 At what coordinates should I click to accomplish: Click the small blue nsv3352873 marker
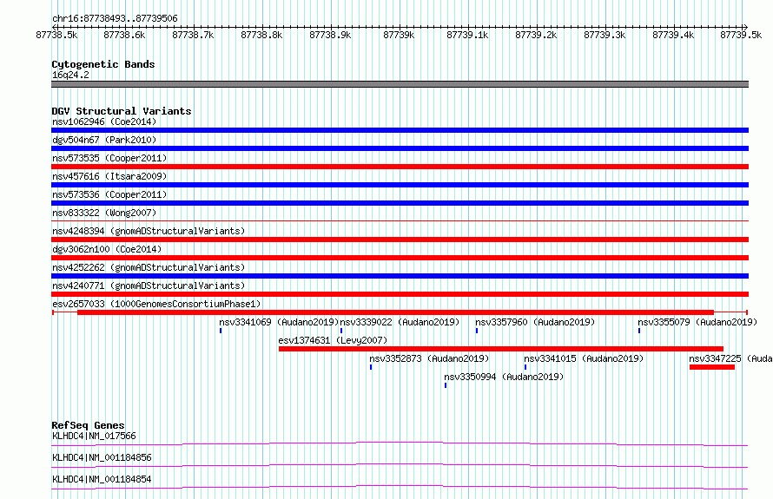click(x=371, y=367)
